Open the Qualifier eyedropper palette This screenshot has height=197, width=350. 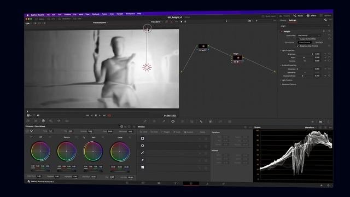pyautogui.click(x=164, y=121)
